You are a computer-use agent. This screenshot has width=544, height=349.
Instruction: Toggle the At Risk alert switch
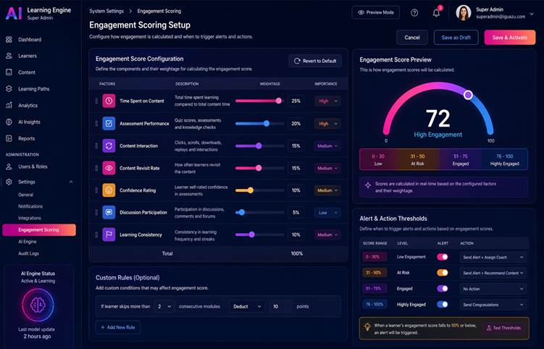[443, 273]
